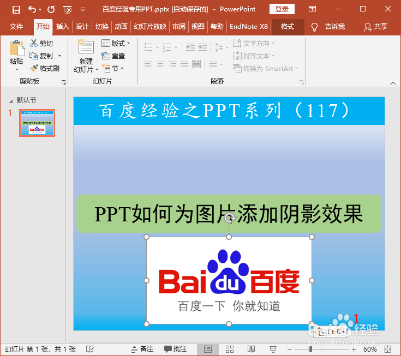Open line spacing options

click(x=222, y=47)
